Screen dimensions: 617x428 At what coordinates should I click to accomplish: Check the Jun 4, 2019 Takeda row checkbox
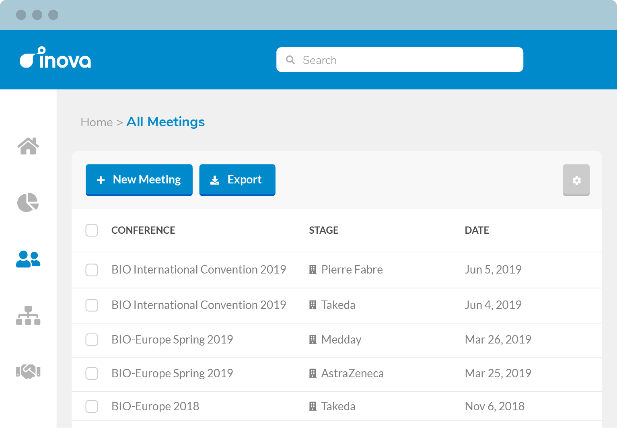point(92,305)
